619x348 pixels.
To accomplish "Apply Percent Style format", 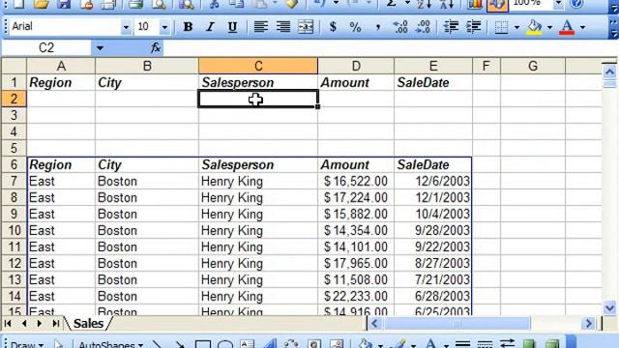I will (x=355, y=27).
